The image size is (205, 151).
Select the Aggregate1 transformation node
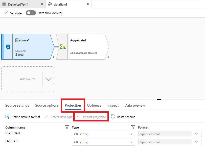(x=83, y=47)
